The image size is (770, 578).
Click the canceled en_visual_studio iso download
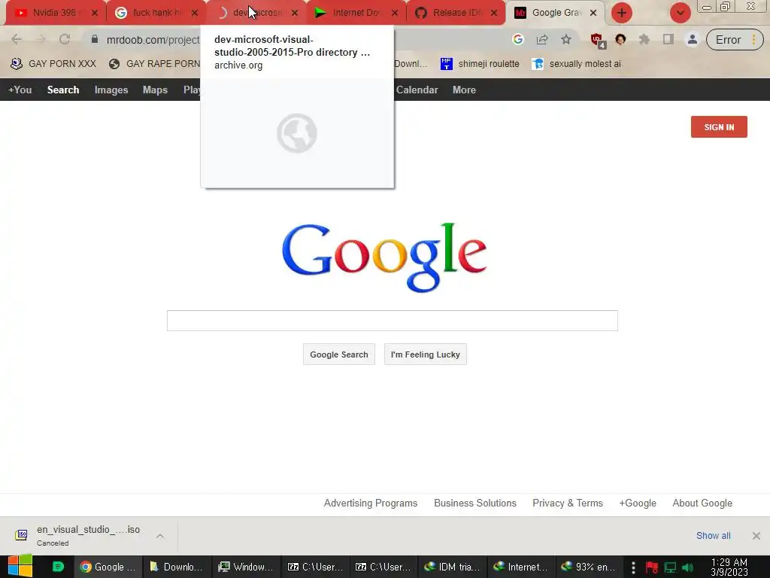[89, 535]
